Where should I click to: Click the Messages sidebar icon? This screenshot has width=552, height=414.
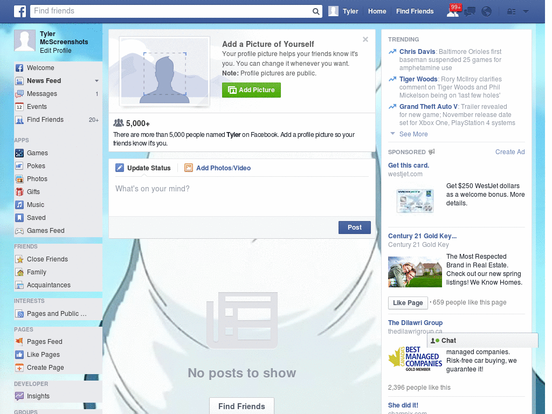[x=19, y=94]
